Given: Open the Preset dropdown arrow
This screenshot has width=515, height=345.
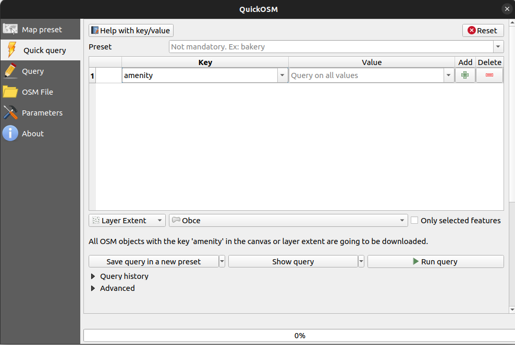Looking at the screenshot, I should click(498, 46).
